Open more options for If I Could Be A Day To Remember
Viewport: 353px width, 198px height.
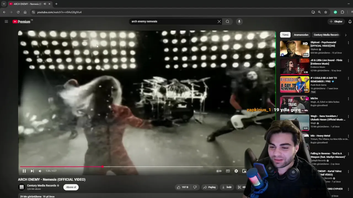(x=348, y=78)
